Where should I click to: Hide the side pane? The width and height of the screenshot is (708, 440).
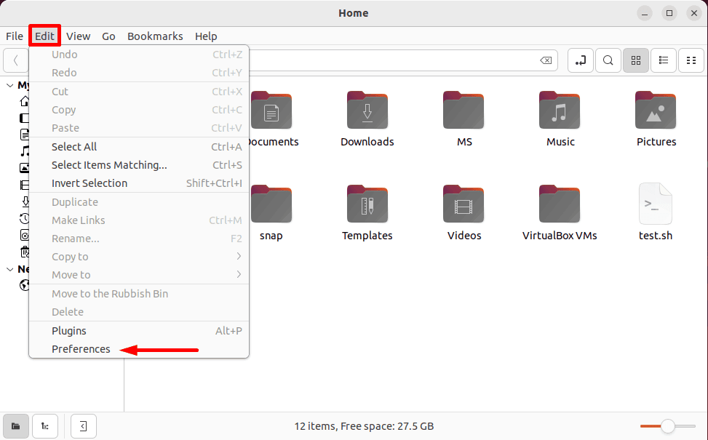pyautogui.click(x=83, y=426)
